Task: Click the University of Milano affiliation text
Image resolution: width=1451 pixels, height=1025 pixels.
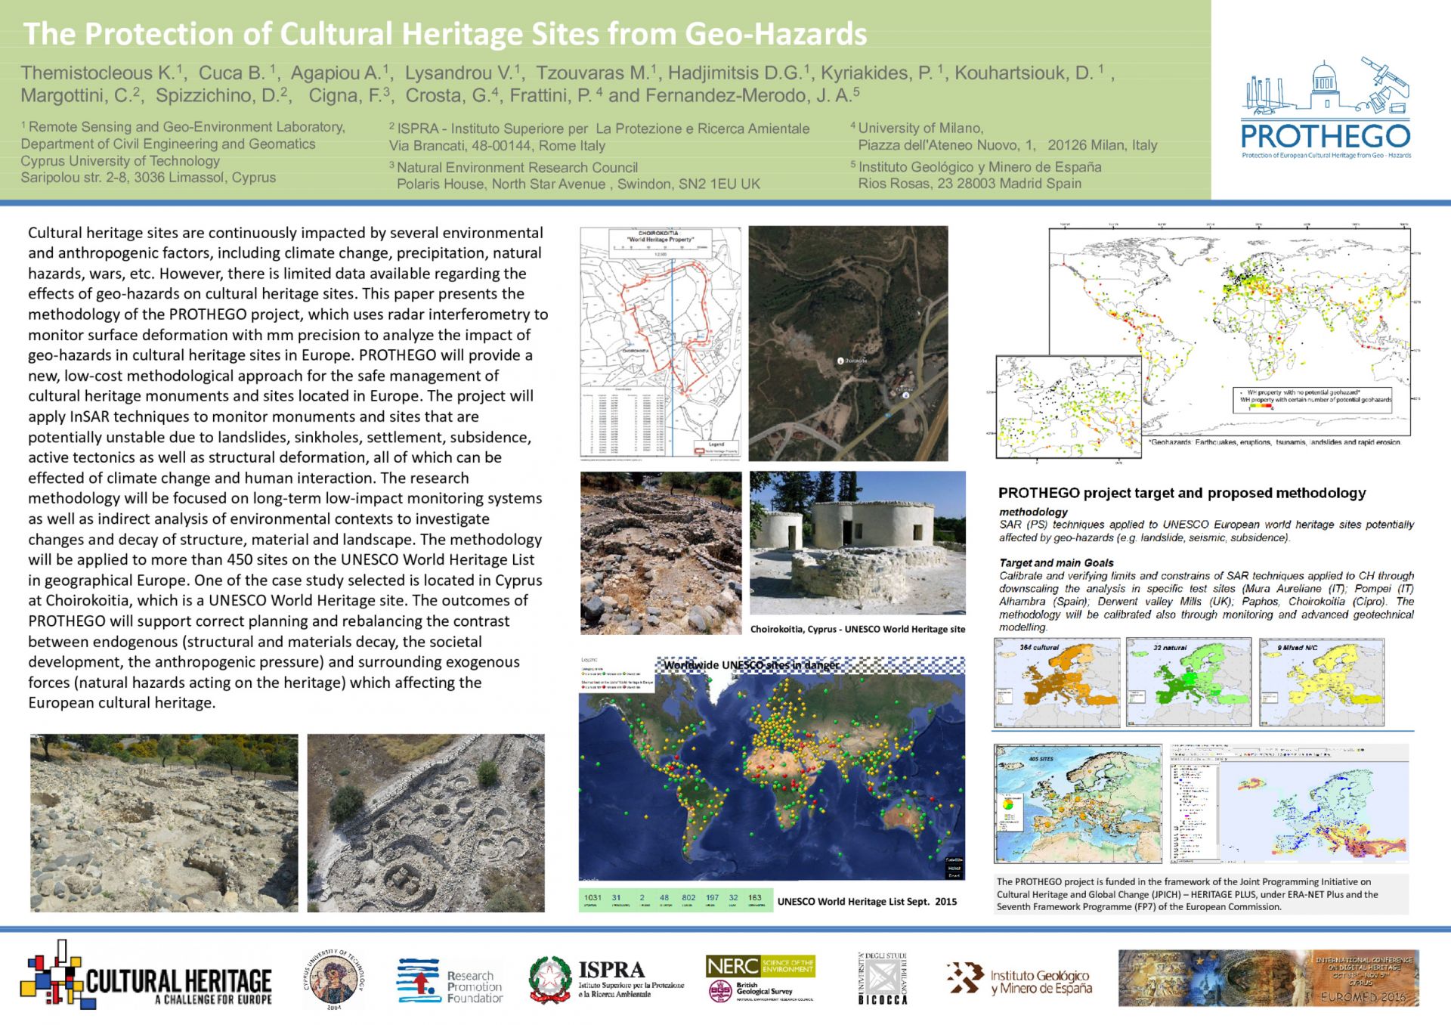Action: coord(1004,137)
